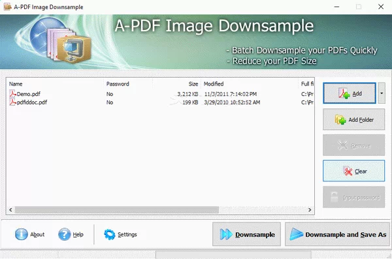Open the Settings gear icon
This screenshot has height=259, width=392.
click(110, 234)
